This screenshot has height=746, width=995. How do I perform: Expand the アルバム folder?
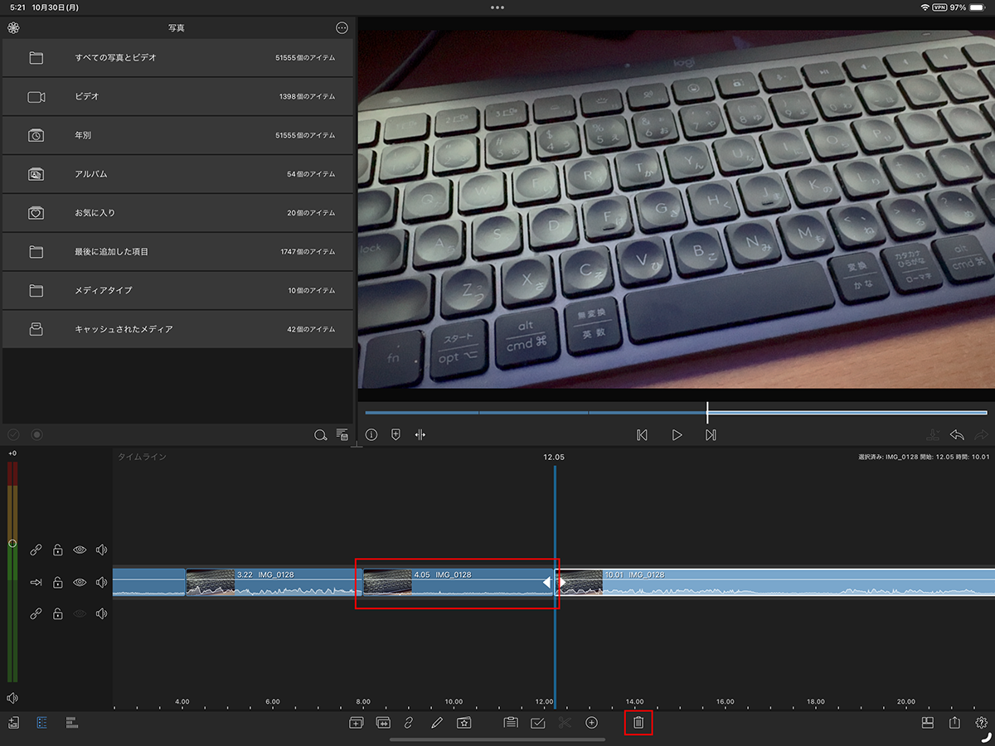[x=177, y=174]
